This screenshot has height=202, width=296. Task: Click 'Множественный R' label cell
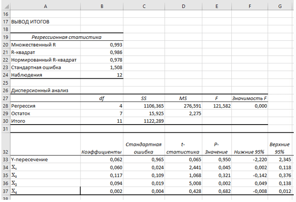click(x=45, y=45)
